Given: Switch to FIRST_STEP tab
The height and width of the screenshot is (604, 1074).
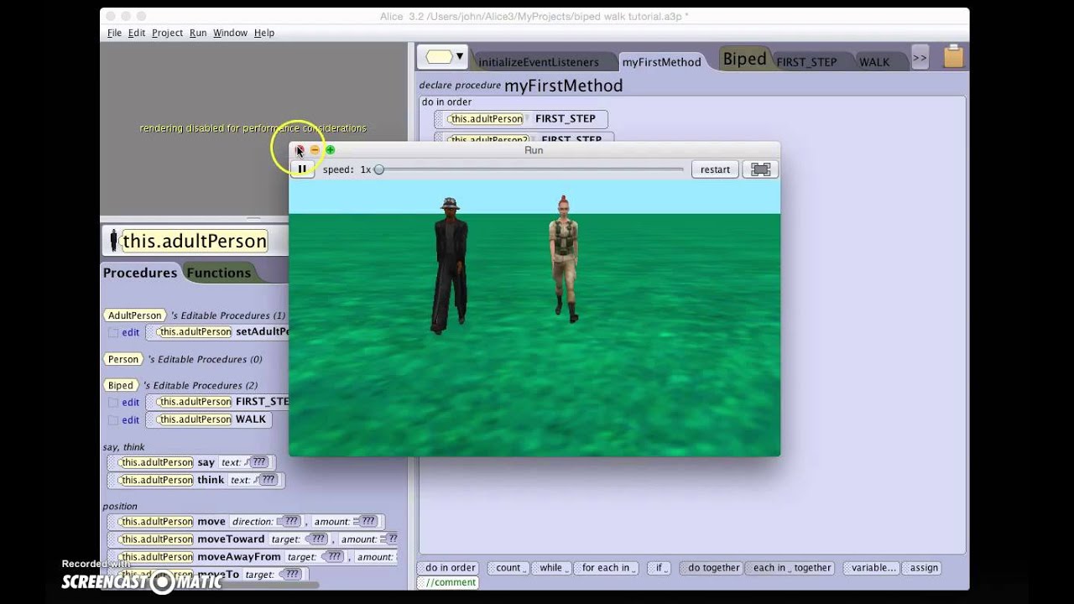Looking at the screenshot, I should coord(806,62).
